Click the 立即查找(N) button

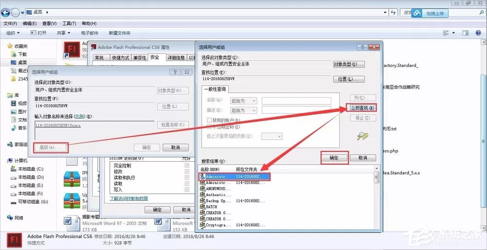361,108
